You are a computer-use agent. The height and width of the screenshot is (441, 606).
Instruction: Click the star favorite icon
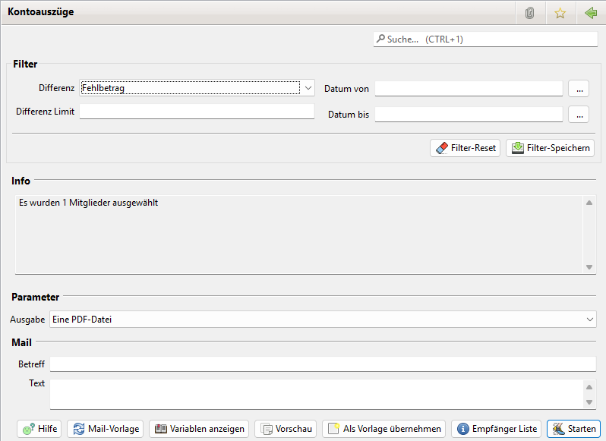click(560, 13)
